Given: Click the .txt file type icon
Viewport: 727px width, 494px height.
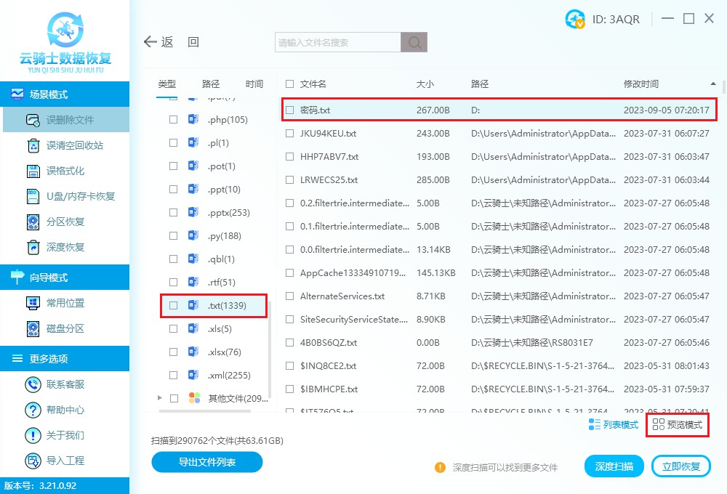Looking at the screenshot, I should click(193, 305).
